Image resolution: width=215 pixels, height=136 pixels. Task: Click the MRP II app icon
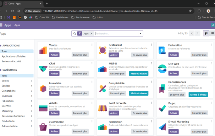coord(103,69)
